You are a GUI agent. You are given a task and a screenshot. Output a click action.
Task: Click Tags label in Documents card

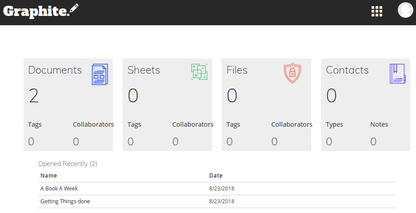tap(35, 124)
